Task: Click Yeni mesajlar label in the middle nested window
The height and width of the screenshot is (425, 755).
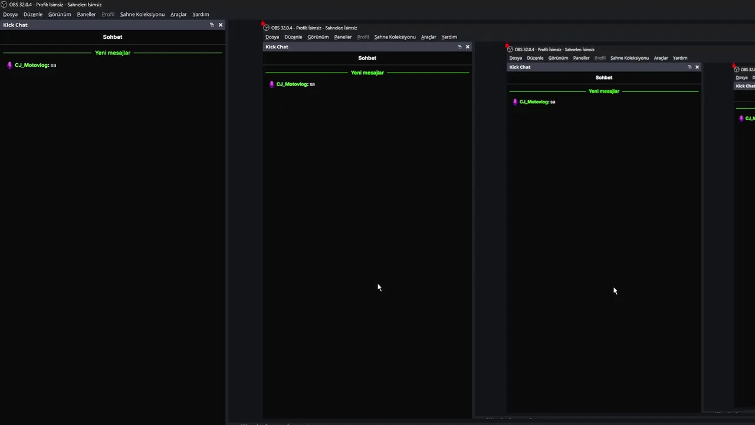Action: pos(367,73)
